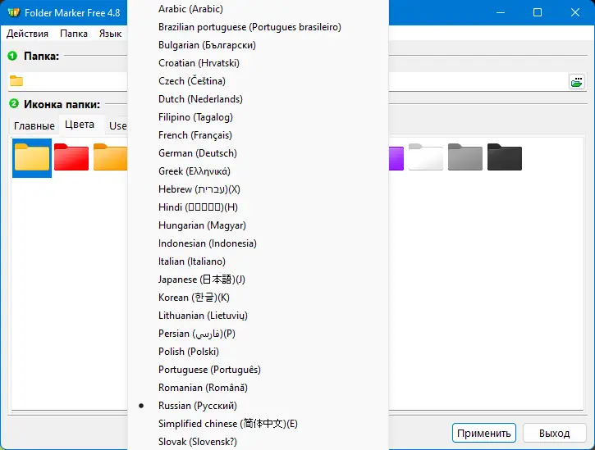This screenshot has width=595, height=450.
Task: Choose the Korean language entry
Action: tap(258, 298)
